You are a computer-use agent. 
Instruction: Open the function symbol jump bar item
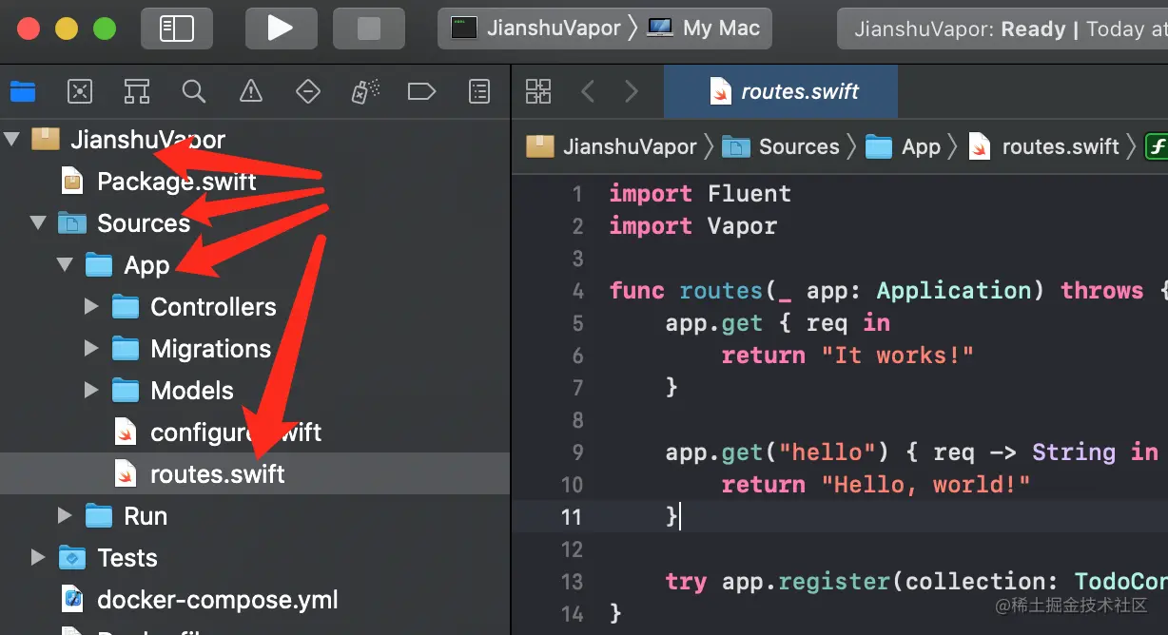pos(1156,146)
